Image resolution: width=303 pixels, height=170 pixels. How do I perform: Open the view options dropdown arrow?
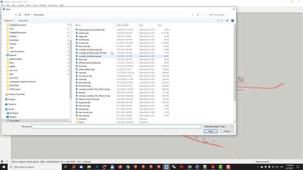coord(222,21)
